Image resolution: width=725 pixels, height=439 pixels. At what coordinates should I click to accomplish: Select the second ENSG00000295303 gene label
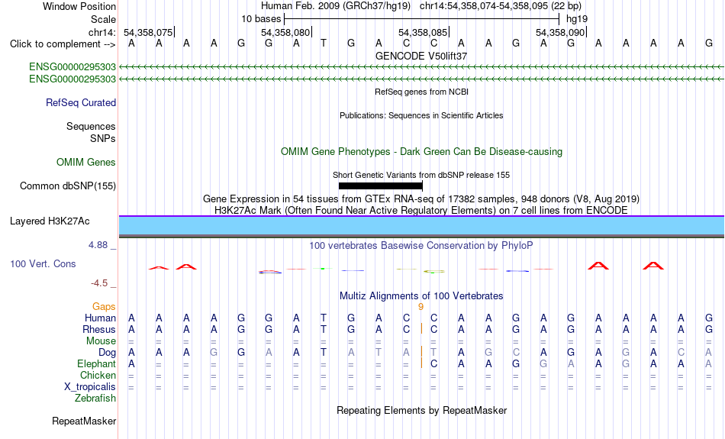coord(72,79)
